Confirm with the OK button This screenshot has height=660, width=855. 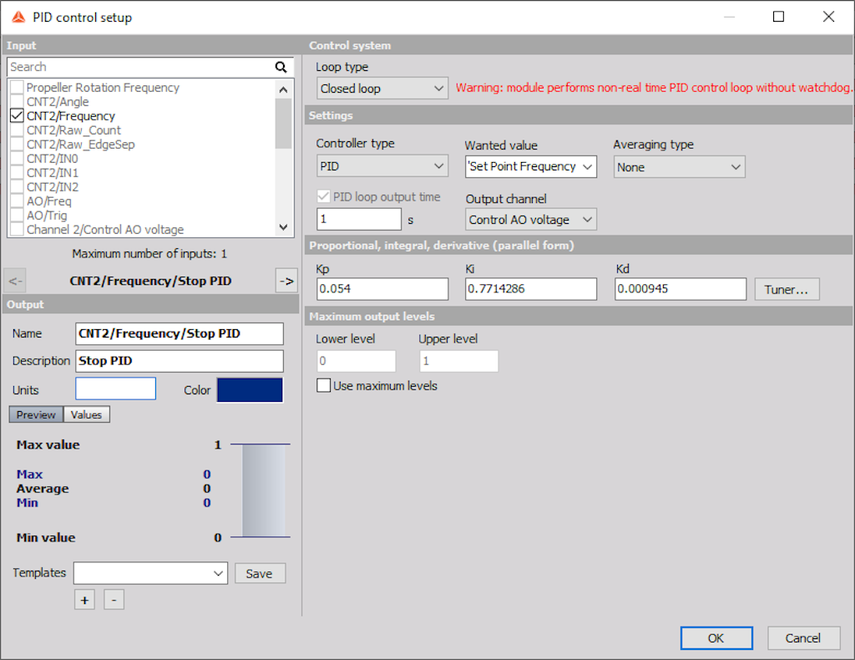[716, 638]
